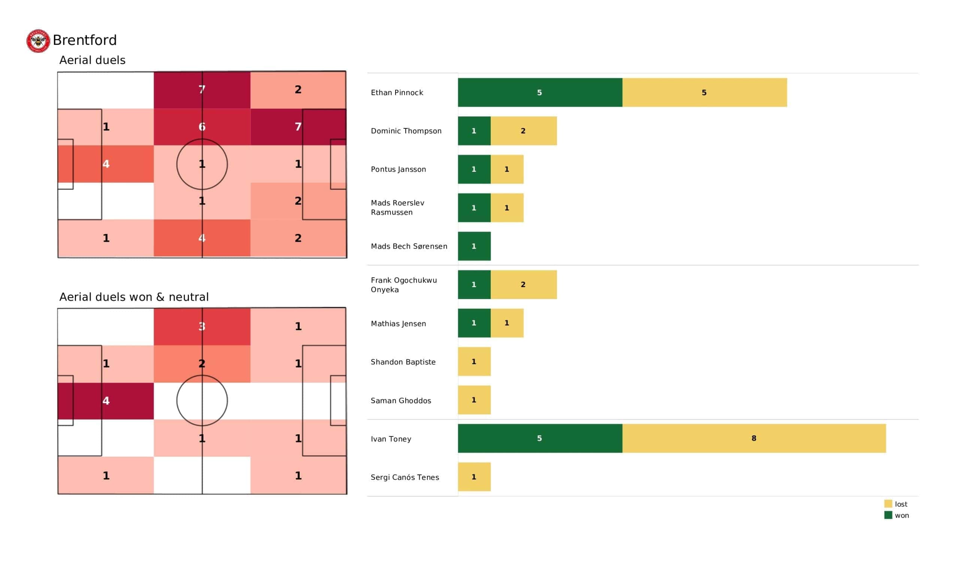Image resolution: width=959 pixels, height=563 pixels.
Task: Click the Dominic Thompson player label
Action: point(406,131)
